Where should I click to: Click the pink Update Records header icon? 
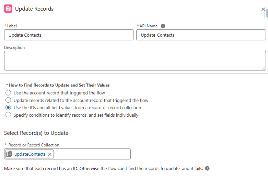(x=8, y=9)
